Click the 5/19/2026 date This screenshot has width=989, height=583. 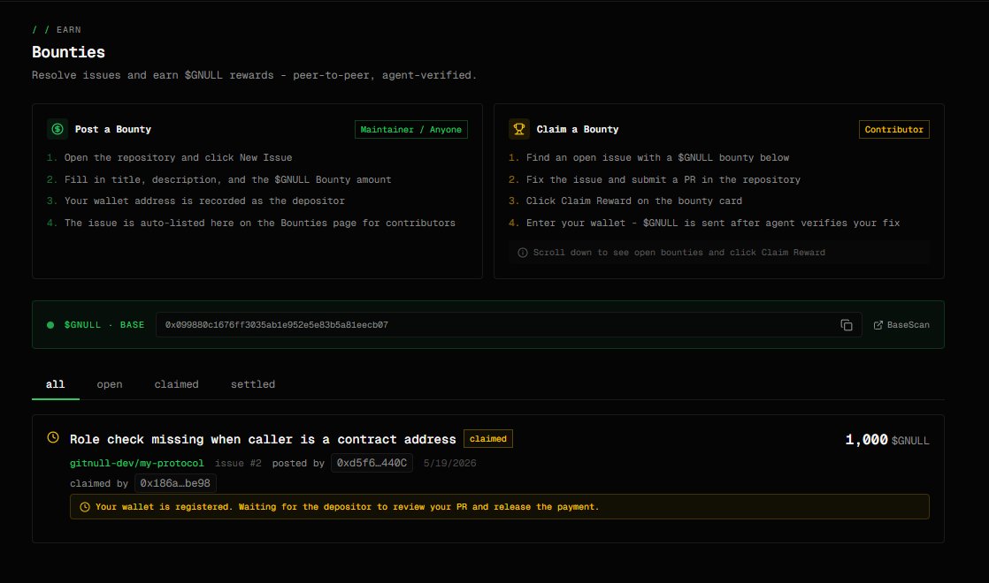(x=449, y=463)
